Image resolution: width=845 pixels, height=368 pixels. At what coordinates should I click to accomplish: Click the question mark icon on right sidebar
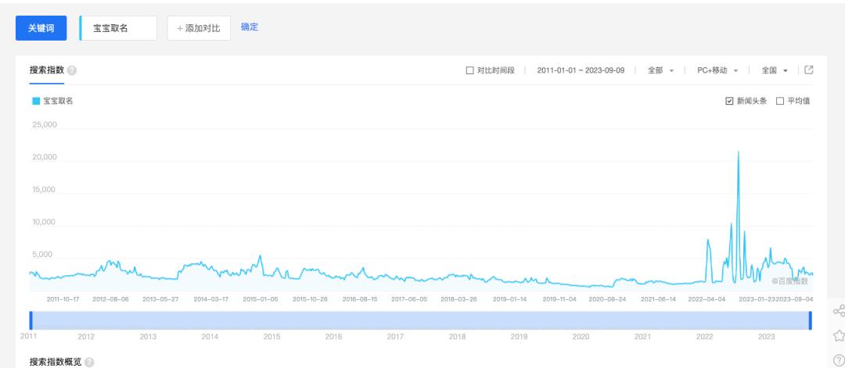(839, 361)
